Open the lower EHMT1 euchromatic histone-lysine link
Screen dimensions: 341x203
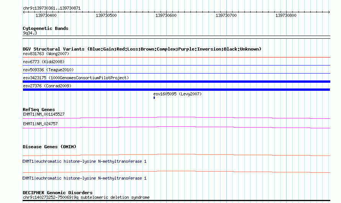pos(84,178)
